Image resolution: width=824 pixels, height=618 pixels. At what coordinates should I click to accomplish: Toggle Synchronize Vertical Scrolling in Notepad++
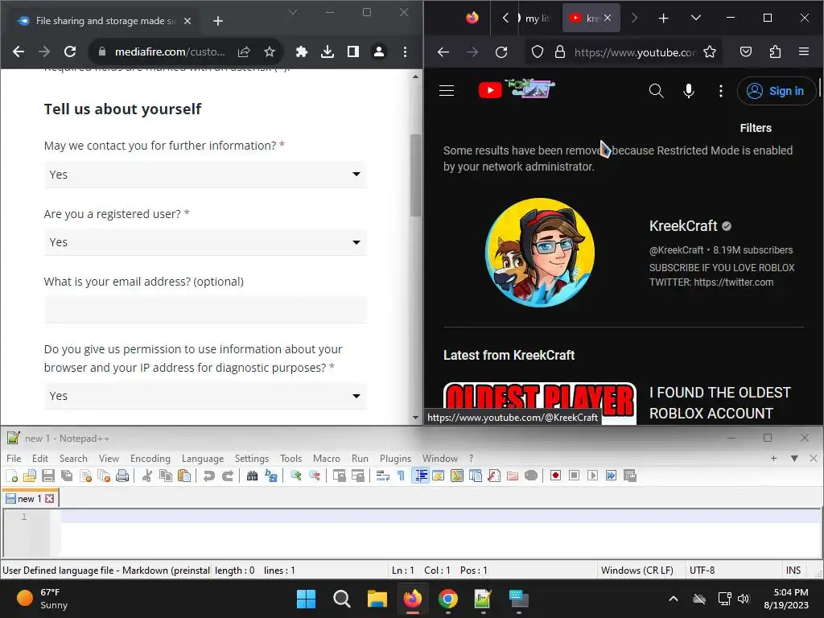pyautogui.click(x=339, y=476)
